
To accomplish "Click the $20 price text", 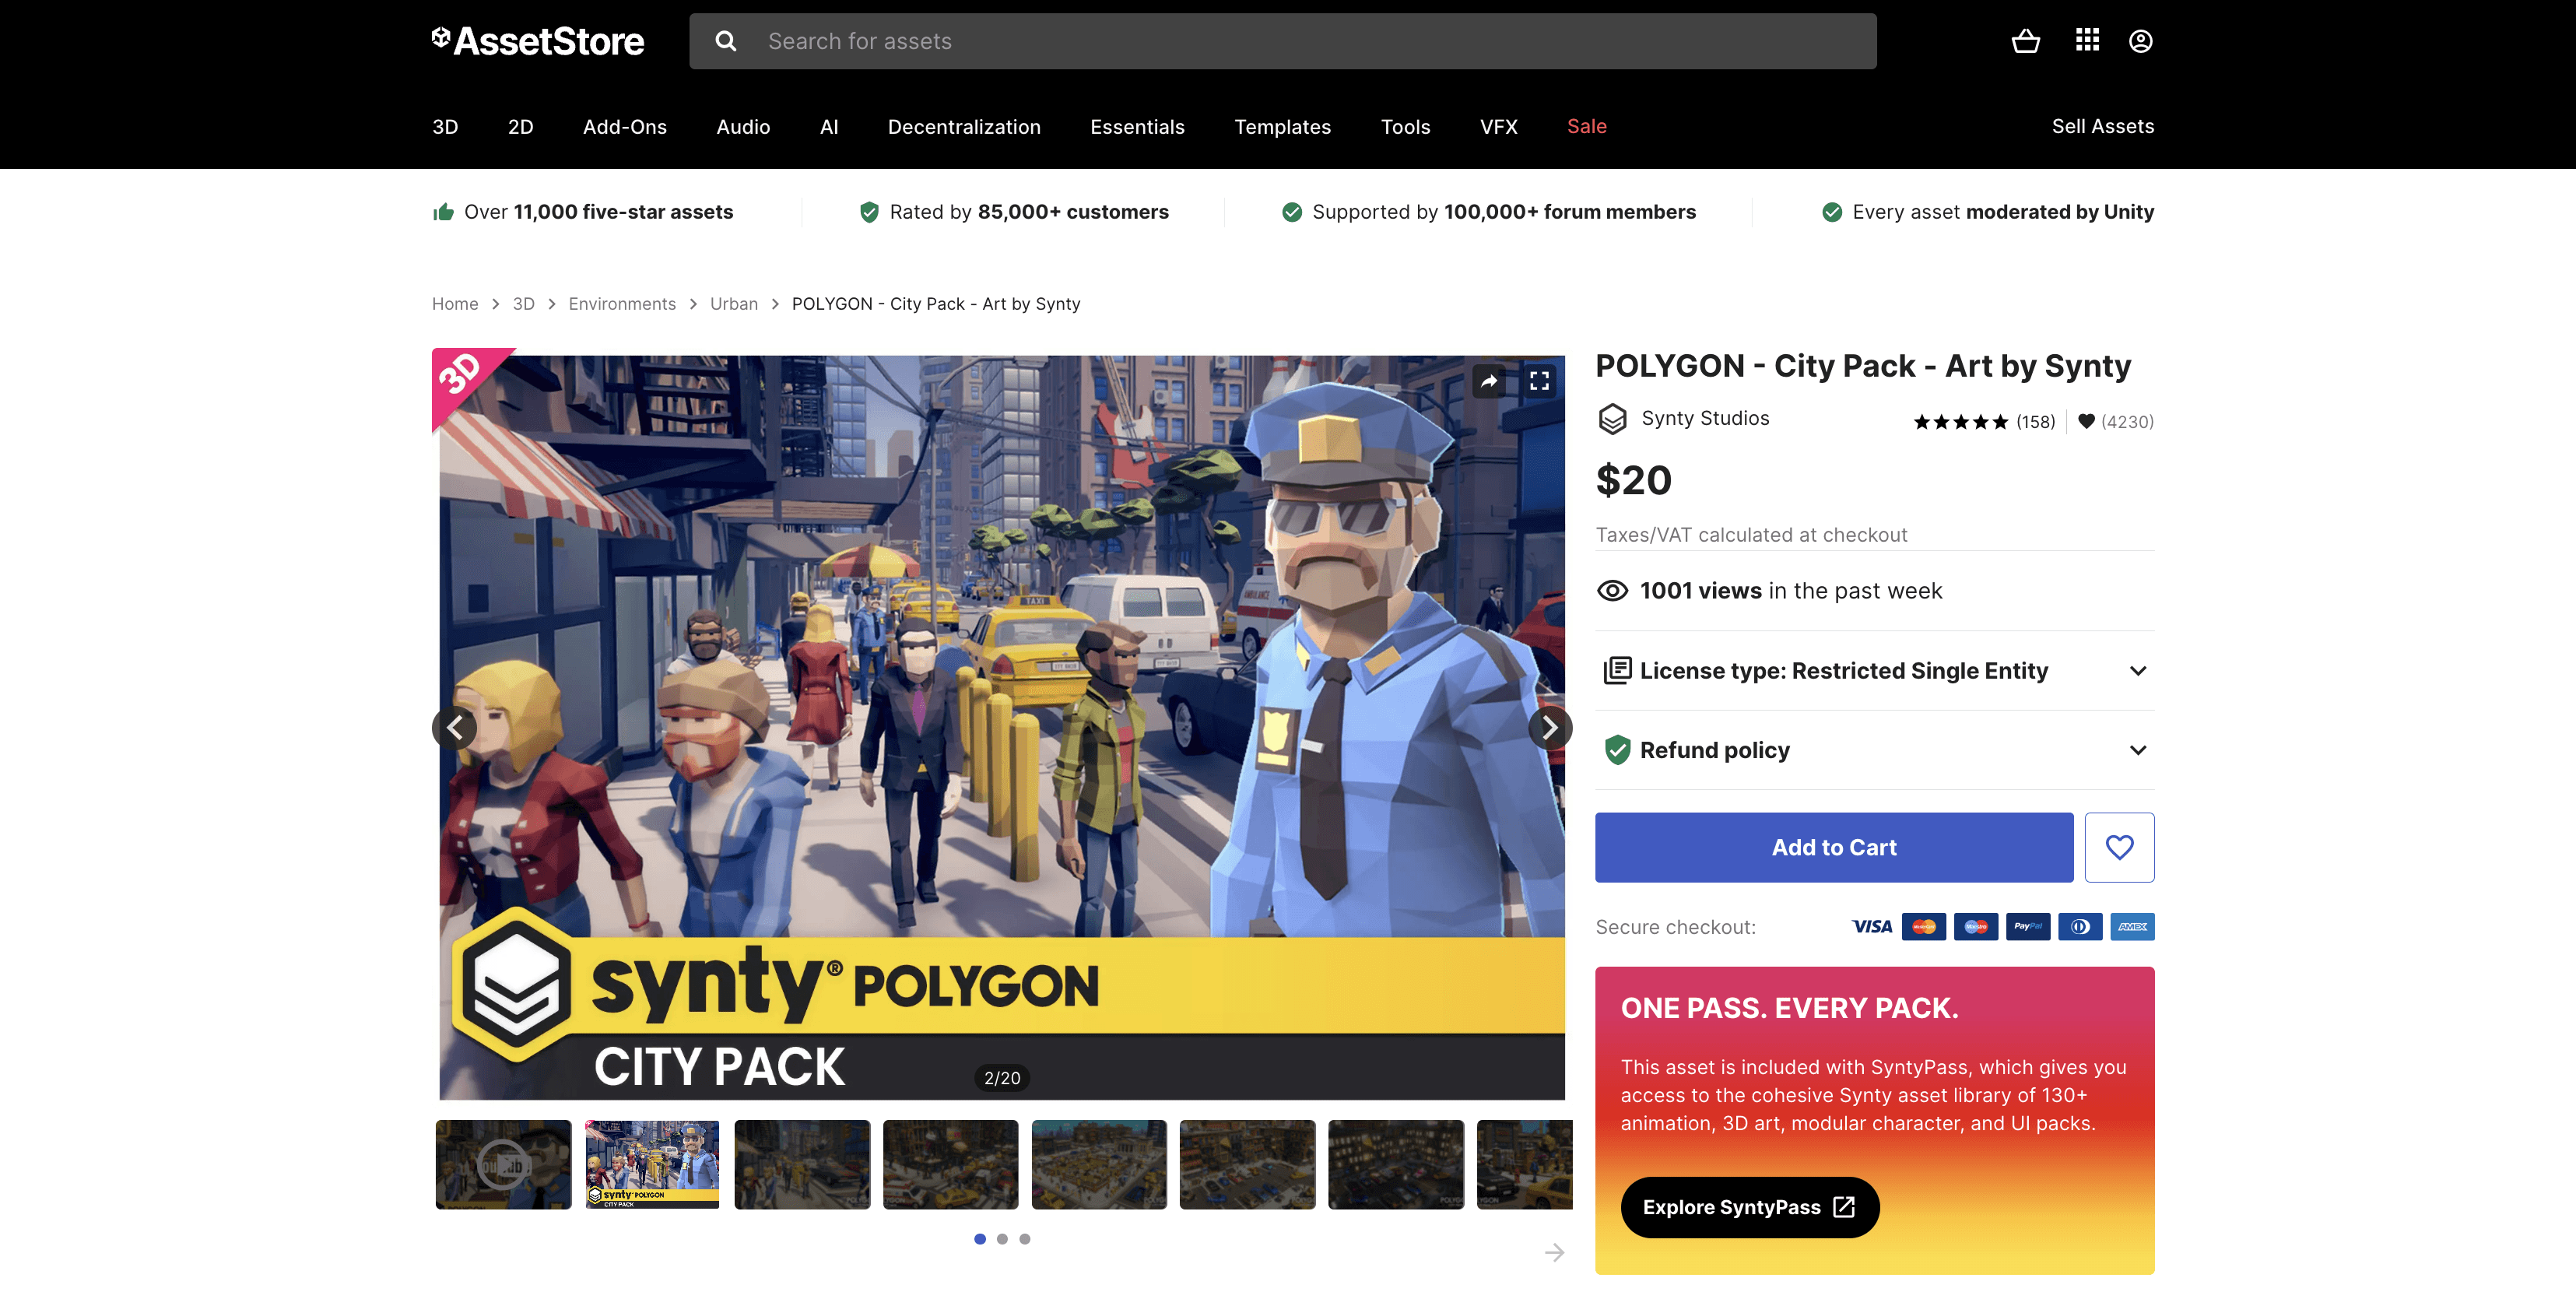I will pyautogui.click(x=1633, y=481).
